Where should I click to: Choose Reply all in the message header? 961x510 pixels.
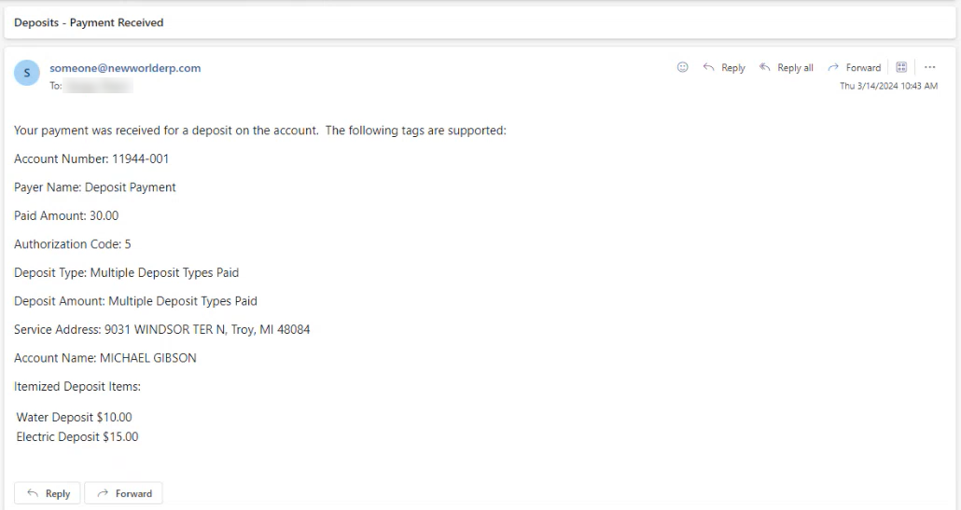(787, 67)
